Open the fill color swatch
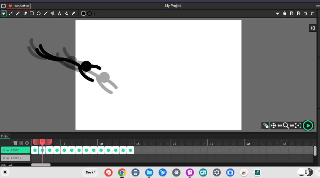Screen dimensions: 320x178 click(83, 13)
